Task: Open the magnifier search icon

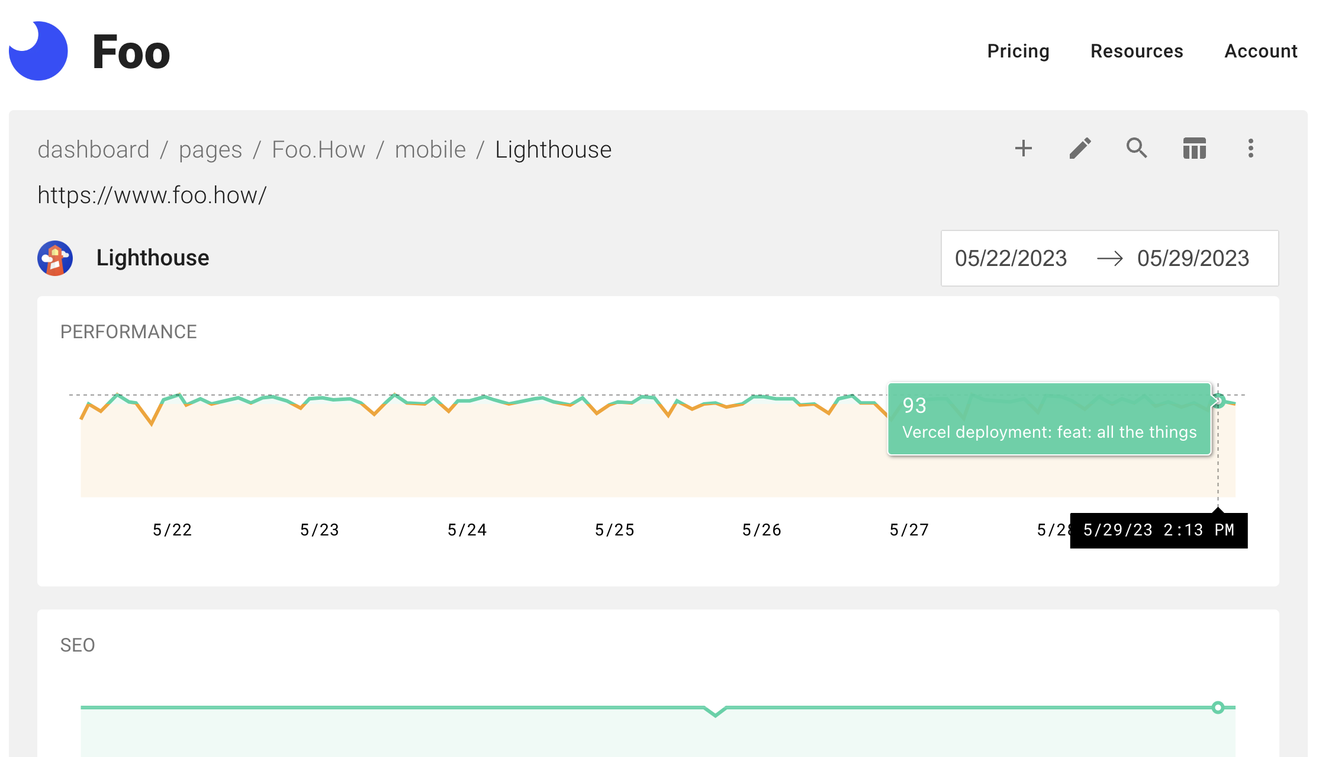Action: [1137, 148]
